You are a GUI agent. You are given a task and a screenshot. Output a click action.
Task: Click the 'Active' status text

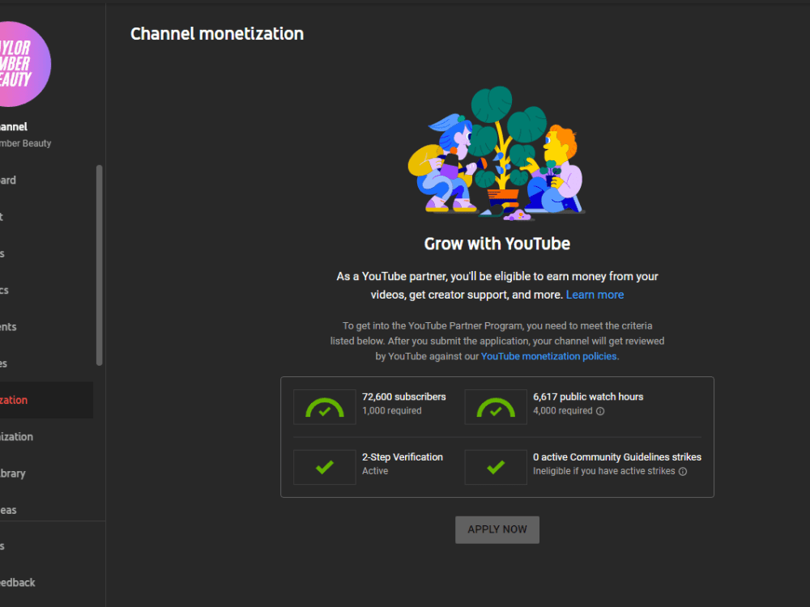(375, 471)
